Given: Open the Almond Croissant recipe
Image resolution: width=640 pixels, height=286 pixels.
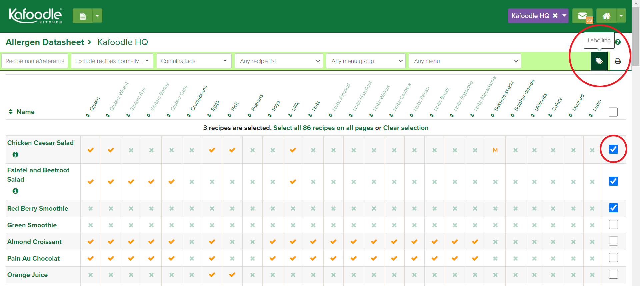Looking at the screenshot, I should (x=34, y=242).
